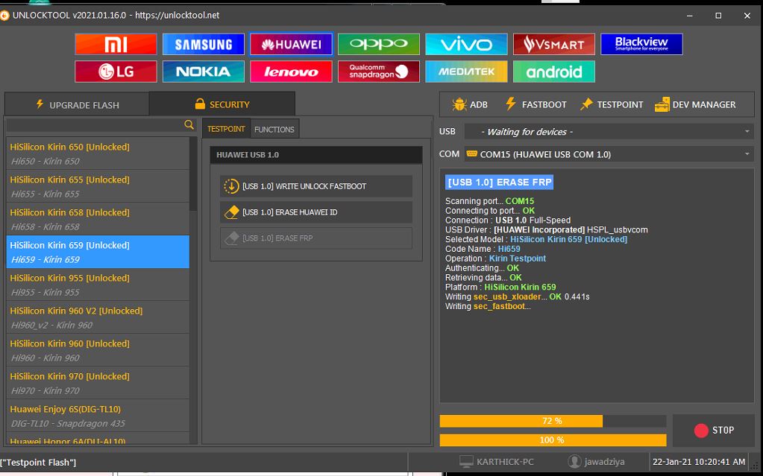Choose the Blackview brand logo
763x476 pixels.
641,44
